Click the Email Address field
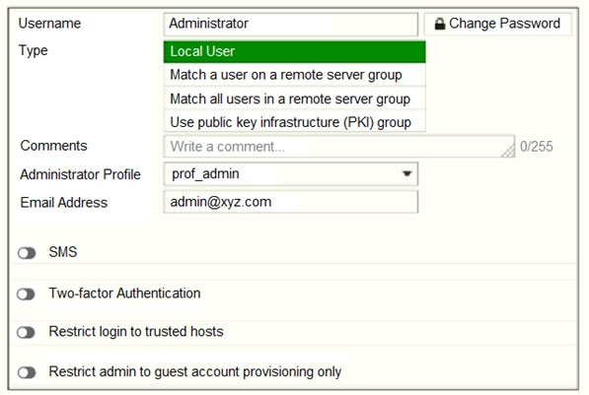 pos(291,202)
